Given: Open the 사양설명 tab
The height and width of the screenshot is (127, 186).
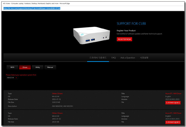Looking at the screenshot, I should pyautogui.click(x=144, y=58).
